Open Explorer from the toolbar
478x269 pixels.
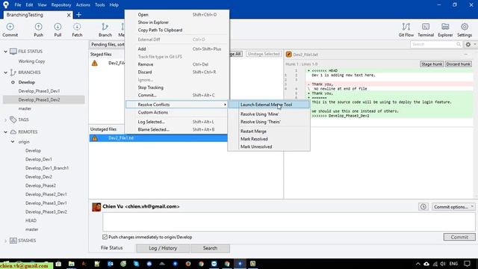click(445, 30)
